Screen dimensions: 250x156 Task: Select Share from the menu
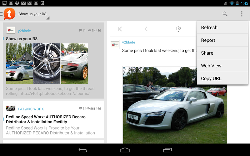[x=222, y=53]
